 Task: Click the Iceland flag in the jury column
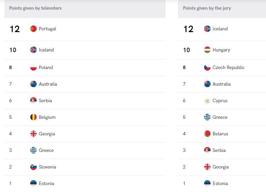point(207,29)
